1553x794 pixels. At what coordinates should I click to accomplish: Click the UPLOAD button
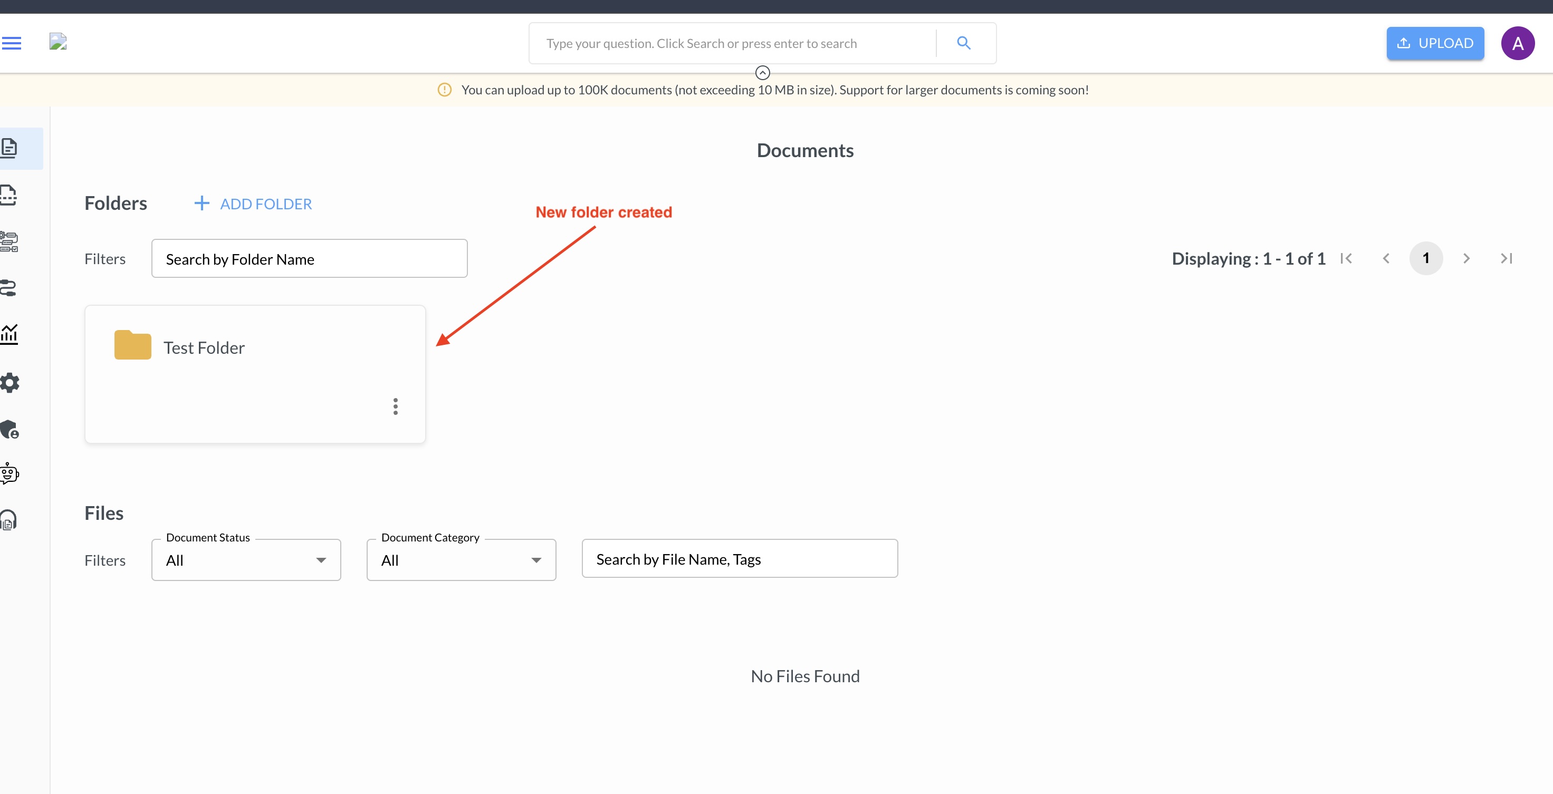pyautogui.click(x=1435, y=43)
